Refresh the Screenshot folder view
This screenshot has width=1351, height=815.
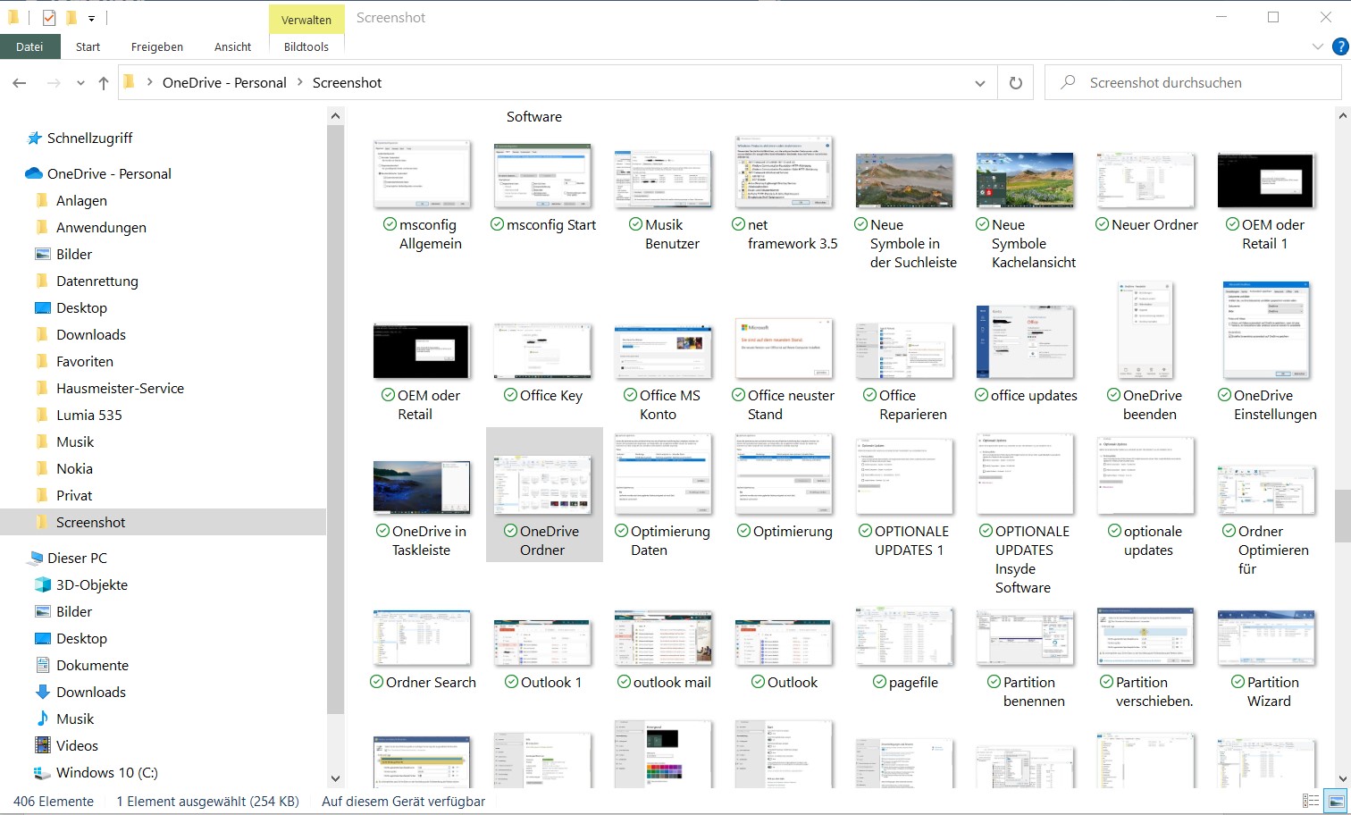[x=1015, y=83]
